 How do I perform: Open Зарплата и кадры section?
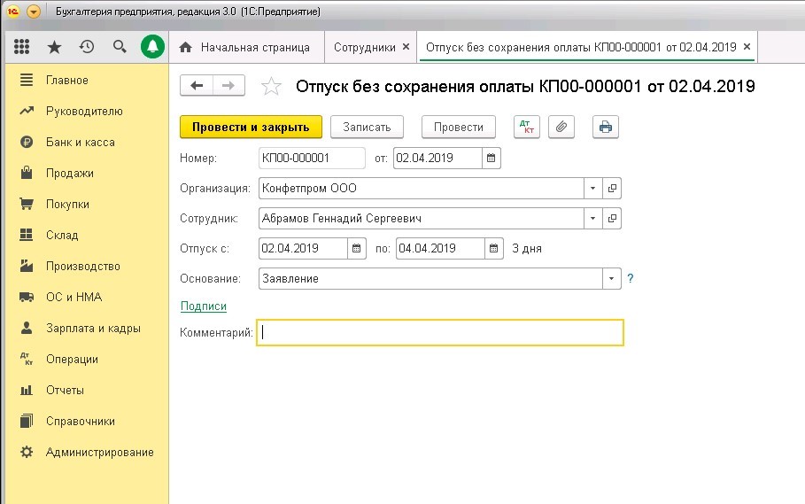click(x=93, y=329)
